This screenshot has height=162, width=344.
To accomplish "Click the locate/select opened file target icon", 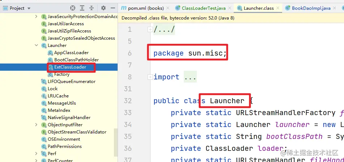I will click(x=73, y=8).
